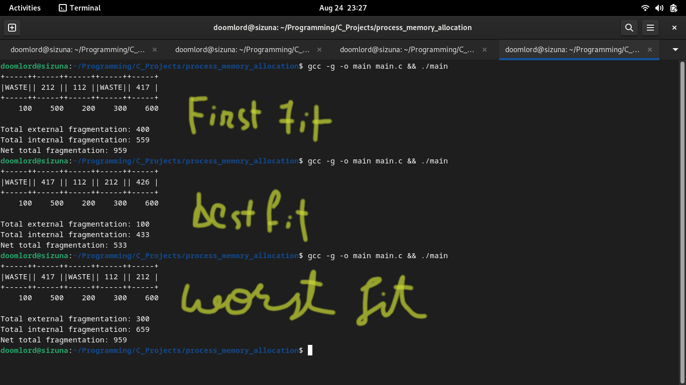Click 'Total internal fragmentation: 659' line
Image resolution: width=686 pixels, height=385 pixels.
tap(75, 329)
